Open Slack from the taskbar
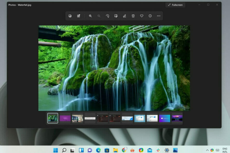The height and width of the screenshot is (153, 230). (x=158, y=150)
